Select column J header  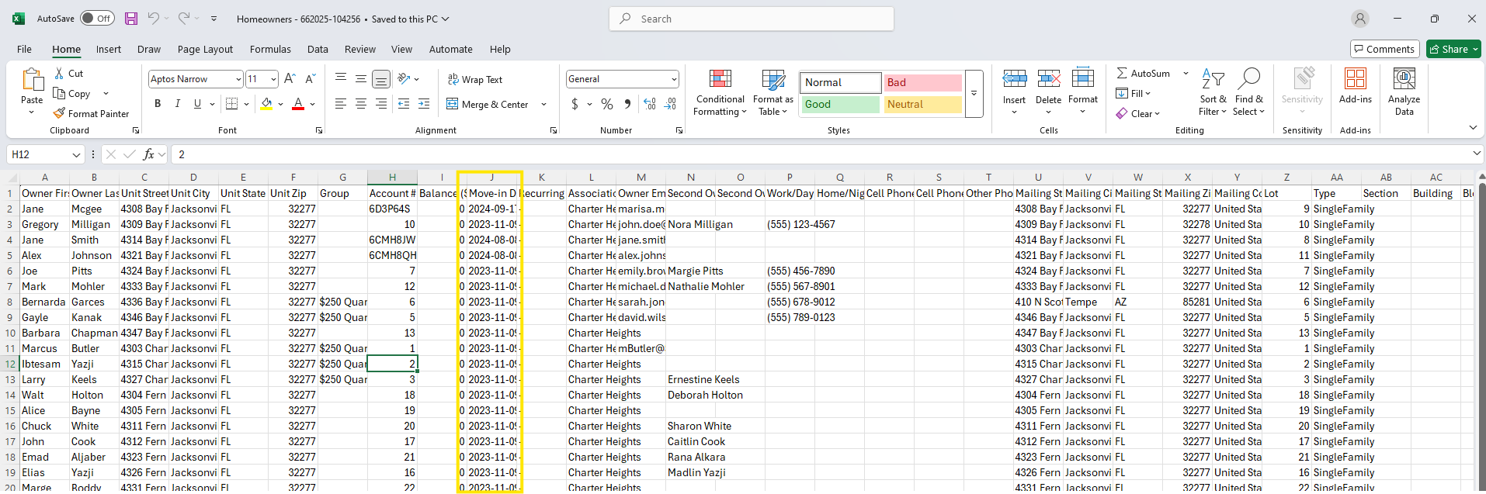(491, 178)
